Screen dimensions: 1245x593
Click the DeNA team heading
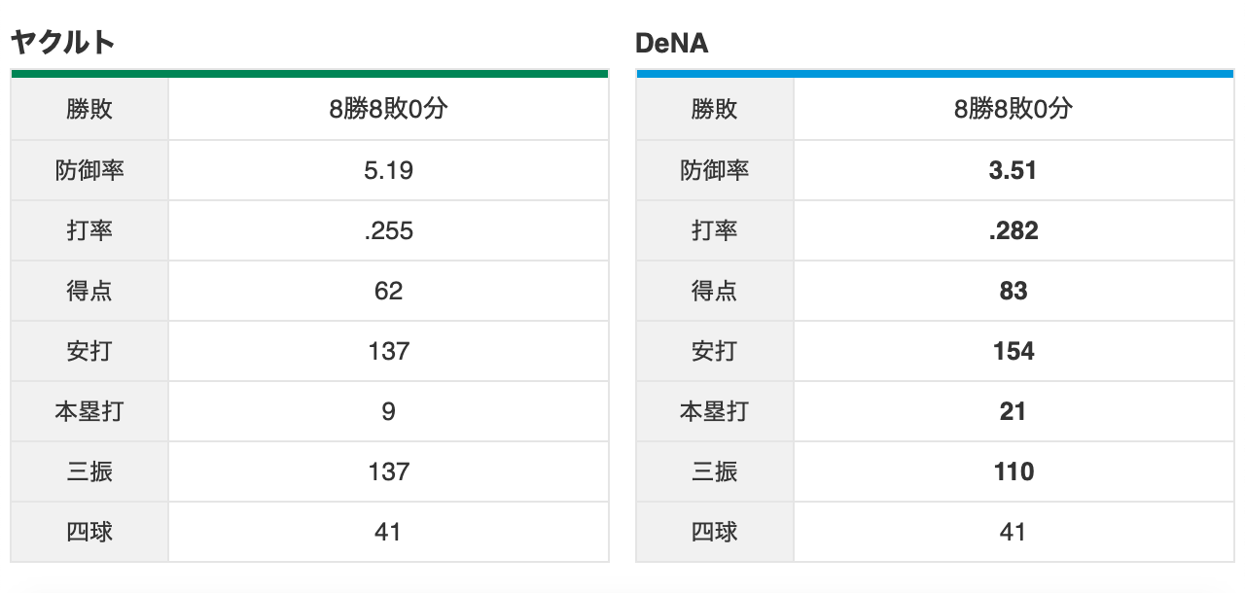point(671,43)
